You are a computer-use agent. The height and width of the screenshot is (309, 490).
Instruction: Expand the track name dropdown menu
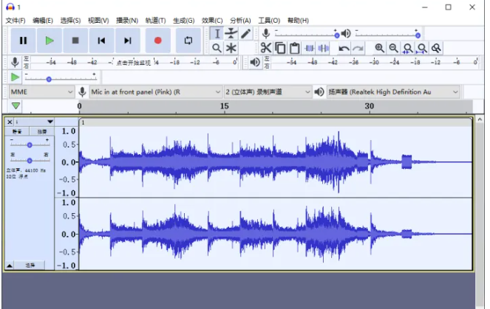tap(50, 122)
